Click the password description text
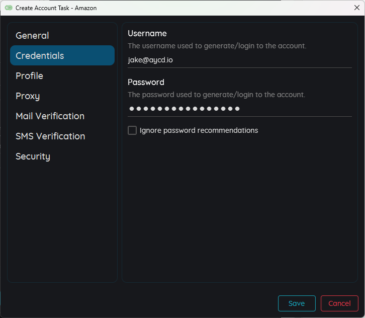Image resolution: width=365 pixels, height=318 pixels. click(x=216, y=95)
